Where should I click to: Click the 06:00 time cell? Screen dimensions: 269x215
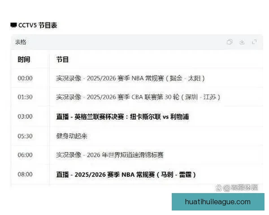[x=25, y=155]
